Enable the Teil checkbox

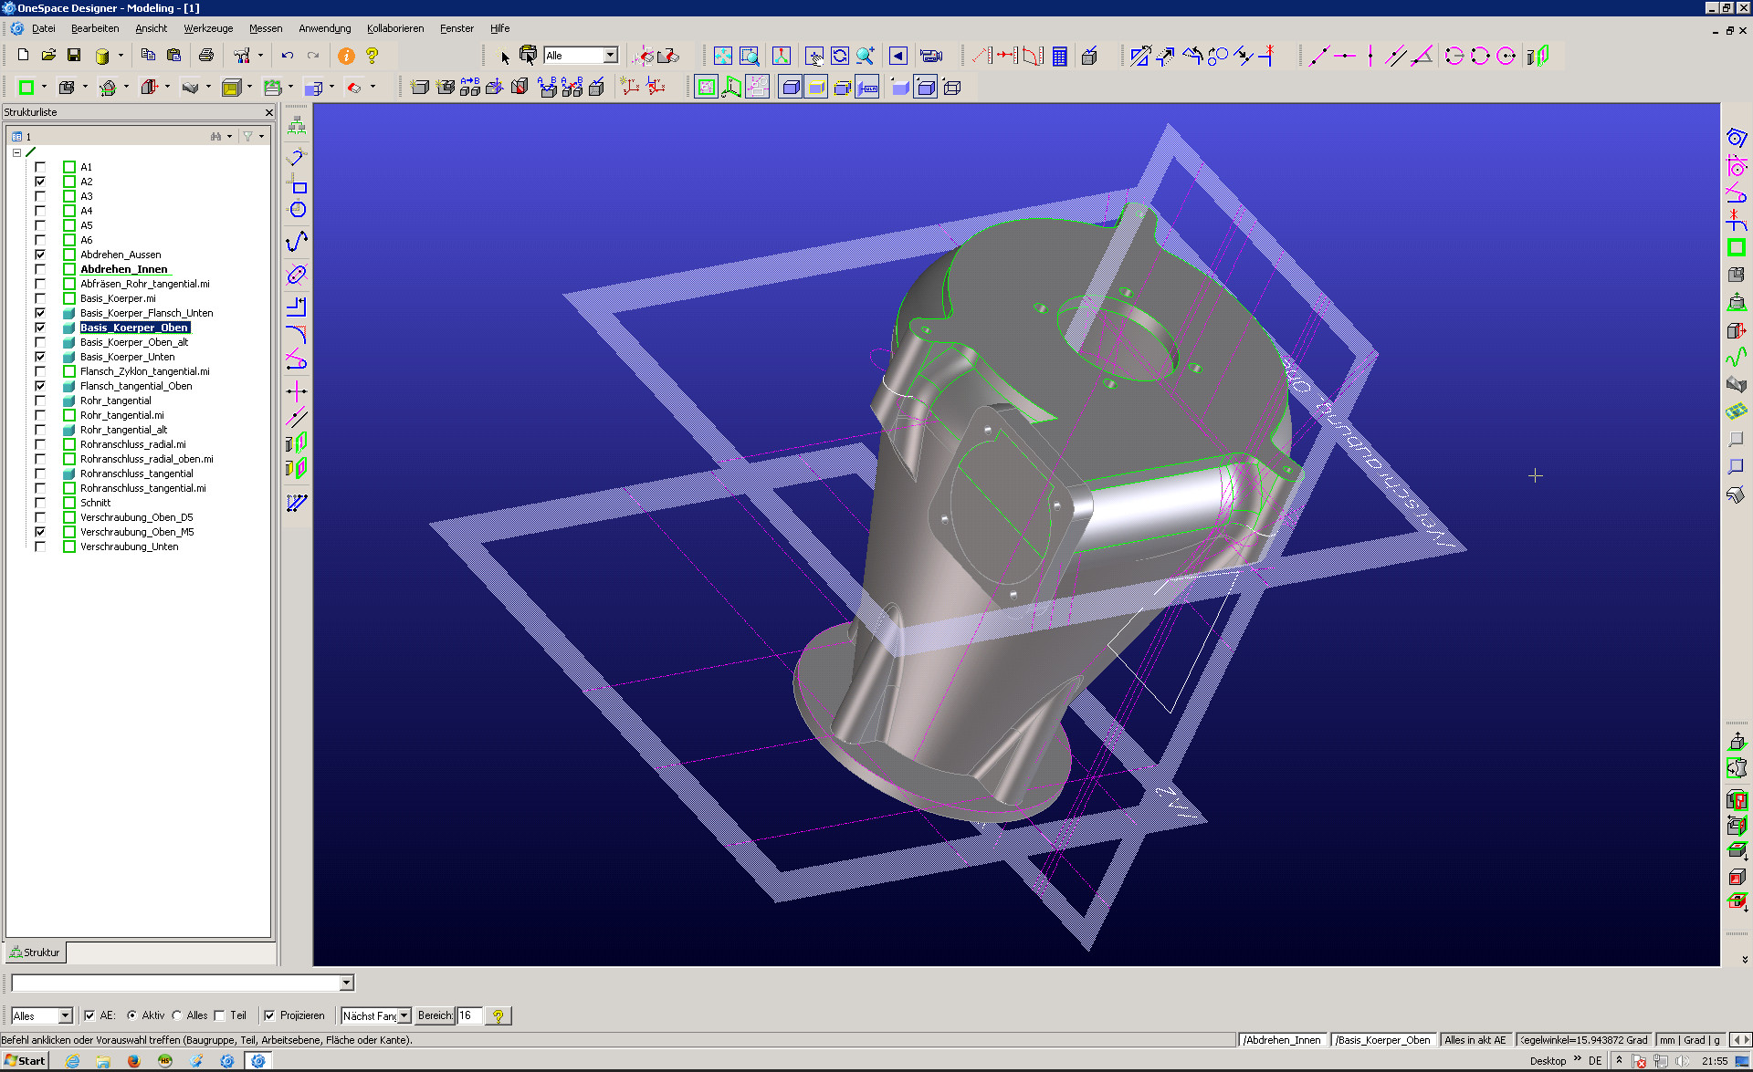[x=219, y=1015]
